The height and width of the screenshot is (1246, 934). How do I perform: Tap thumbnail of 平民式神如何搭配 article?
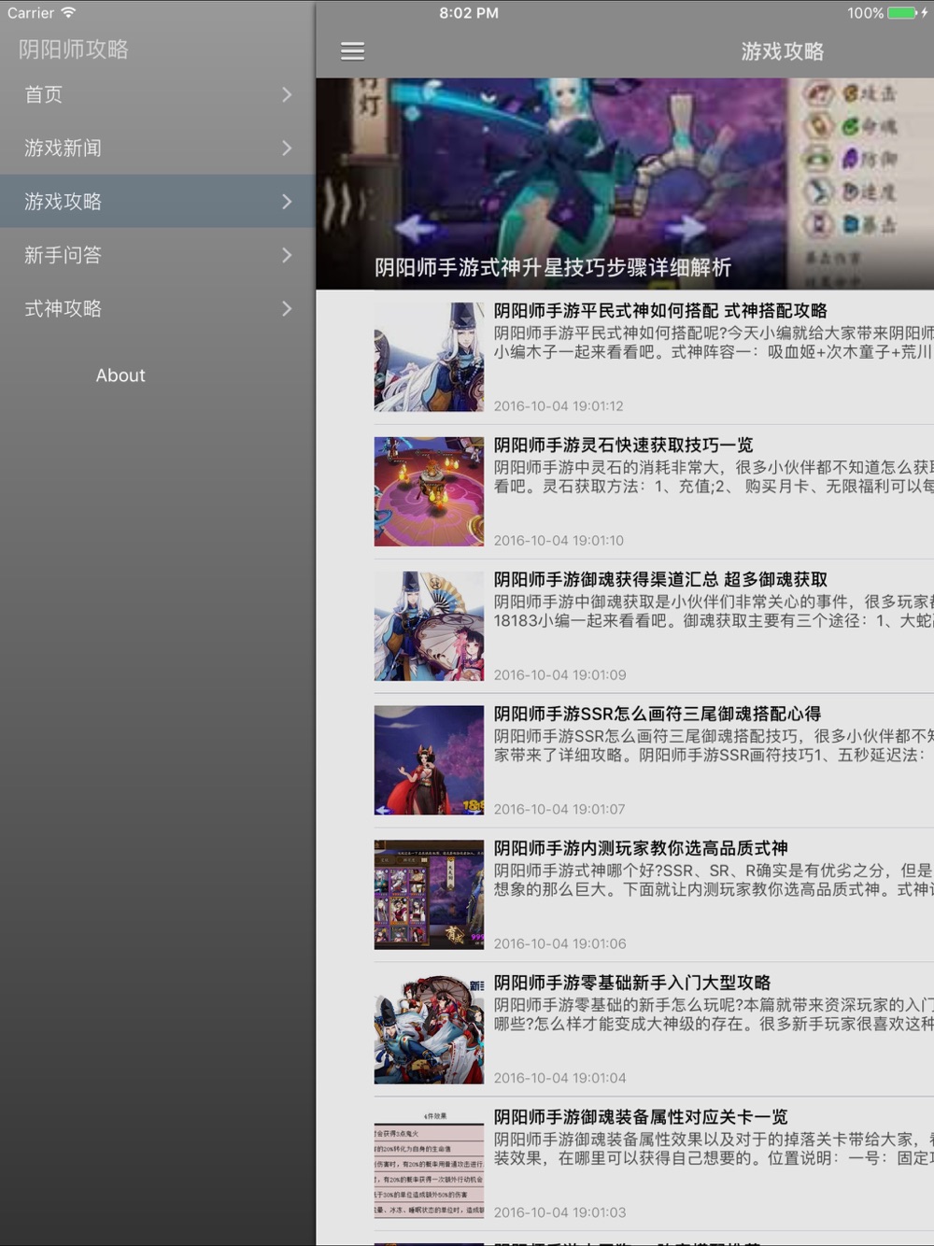click(x=429, y=357)
